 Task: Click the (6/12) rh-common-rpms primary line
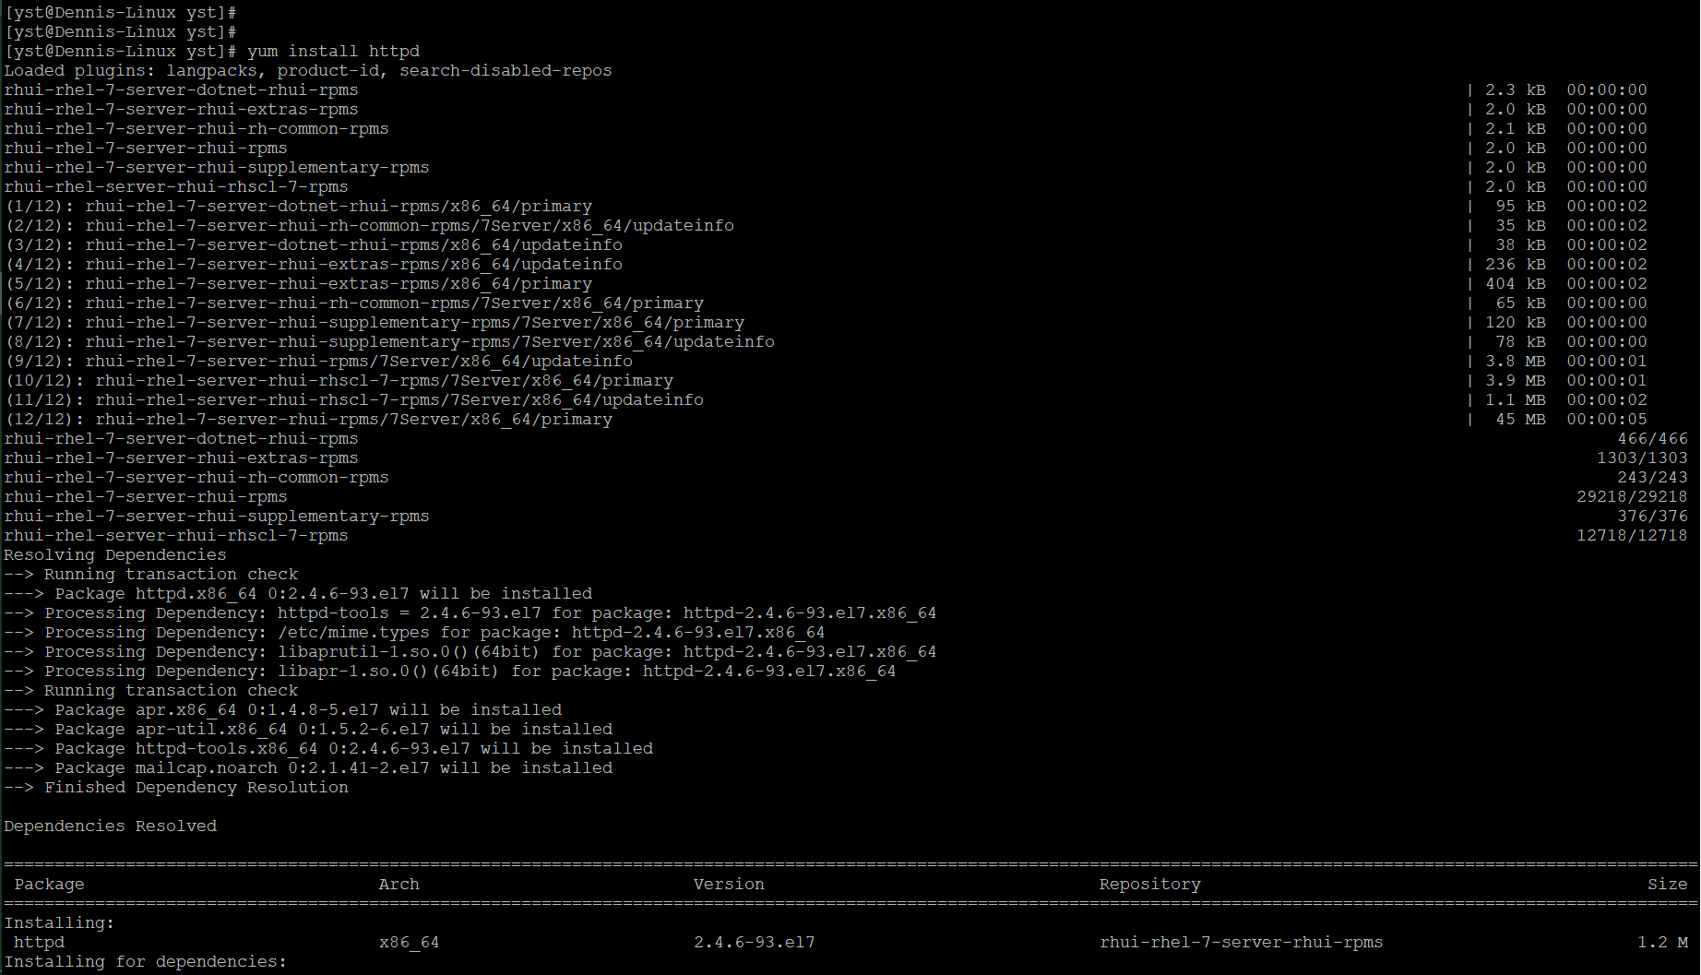pos(354,303)
